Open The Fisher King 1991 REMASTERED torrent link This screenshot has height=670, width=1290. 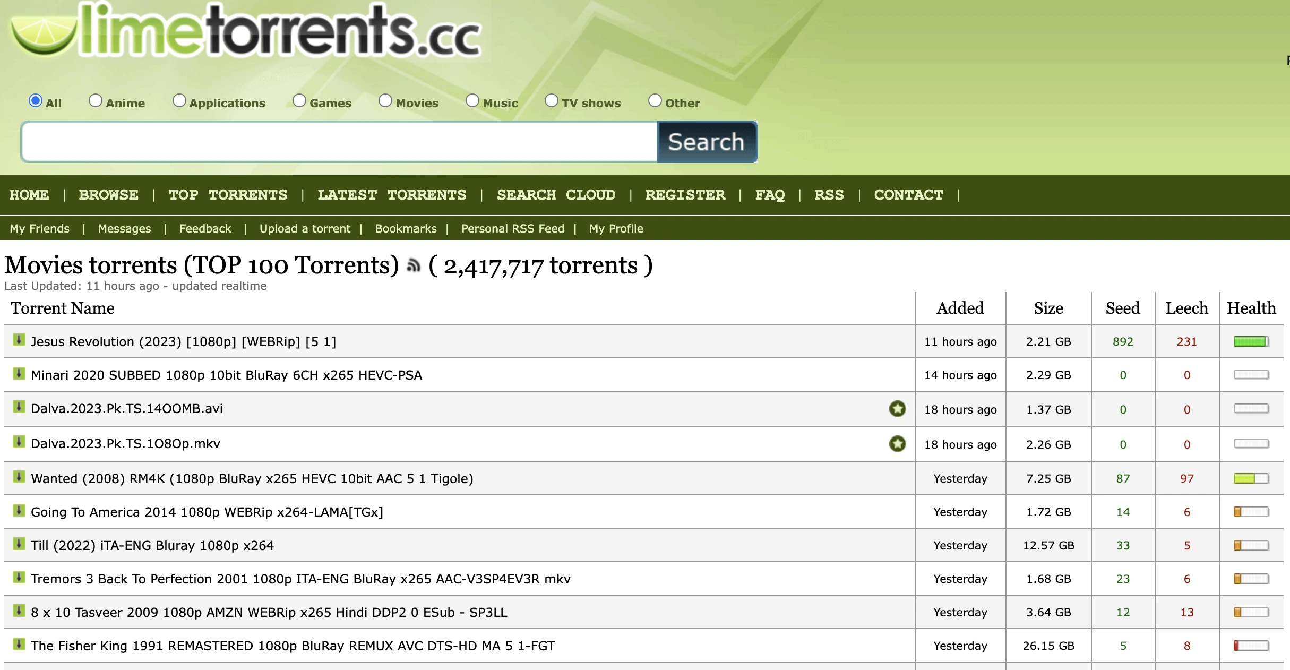click(293, 646)
